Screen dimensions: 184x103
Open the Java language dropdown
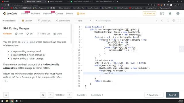[83, 21]
